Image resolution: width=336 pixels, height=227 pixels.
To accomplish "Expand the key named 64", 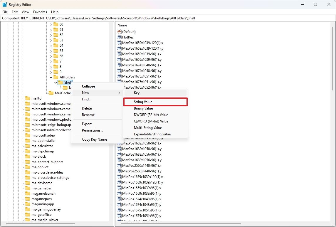I will (x=51, y=45).
